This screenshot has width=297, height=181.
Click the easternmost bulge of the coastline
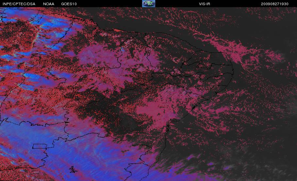pos(232,72)
